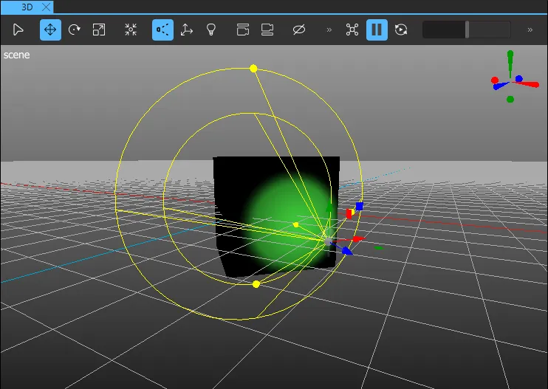
Task: Click the frame selection arrows icon
Action: pos(131,30)
